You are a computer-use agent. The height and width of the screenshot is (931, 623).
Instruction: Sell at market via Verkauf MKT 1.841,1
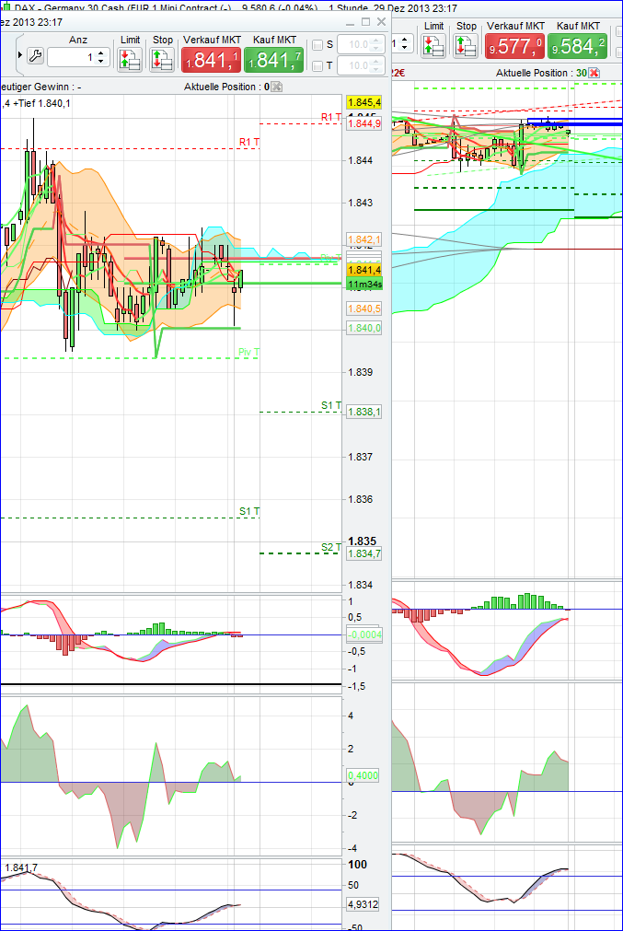tap(211, 60)
